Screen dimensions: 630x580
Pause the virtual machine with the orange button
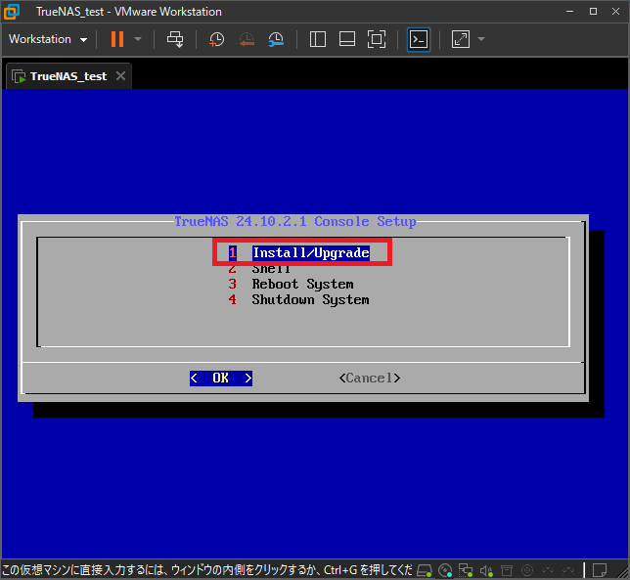[117, 39]
